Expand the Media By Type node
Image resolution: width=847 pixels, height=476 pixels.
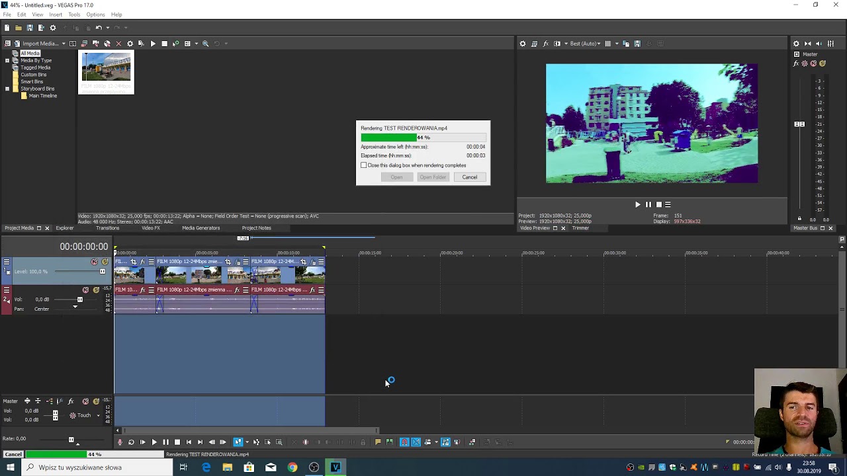pyautogui.click(x=7, y=60)
